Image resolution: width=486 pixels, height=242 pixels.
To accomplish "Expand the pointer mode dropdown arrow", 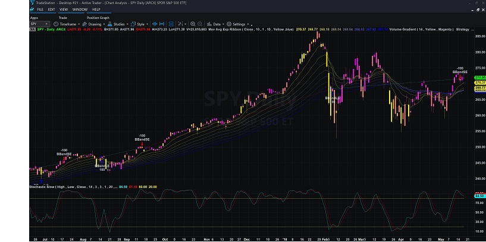I will pyautogui.click(x=186, y=24).
